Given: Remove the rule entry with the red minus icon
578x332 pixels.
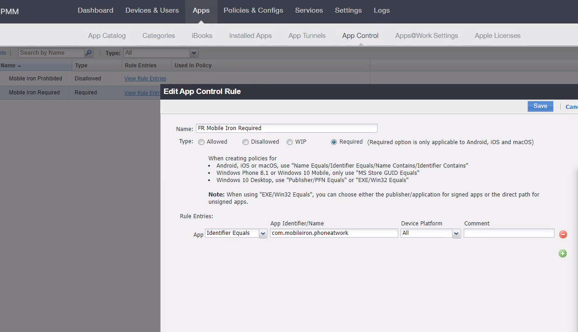Looking at the screenshot, I should click(563, 234).
